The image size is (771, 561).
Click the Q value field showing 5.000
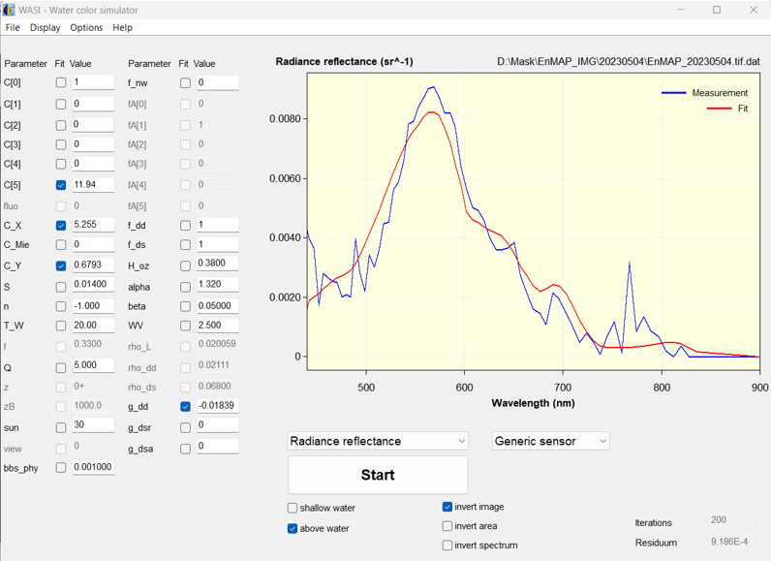click(x=93, y=365)
